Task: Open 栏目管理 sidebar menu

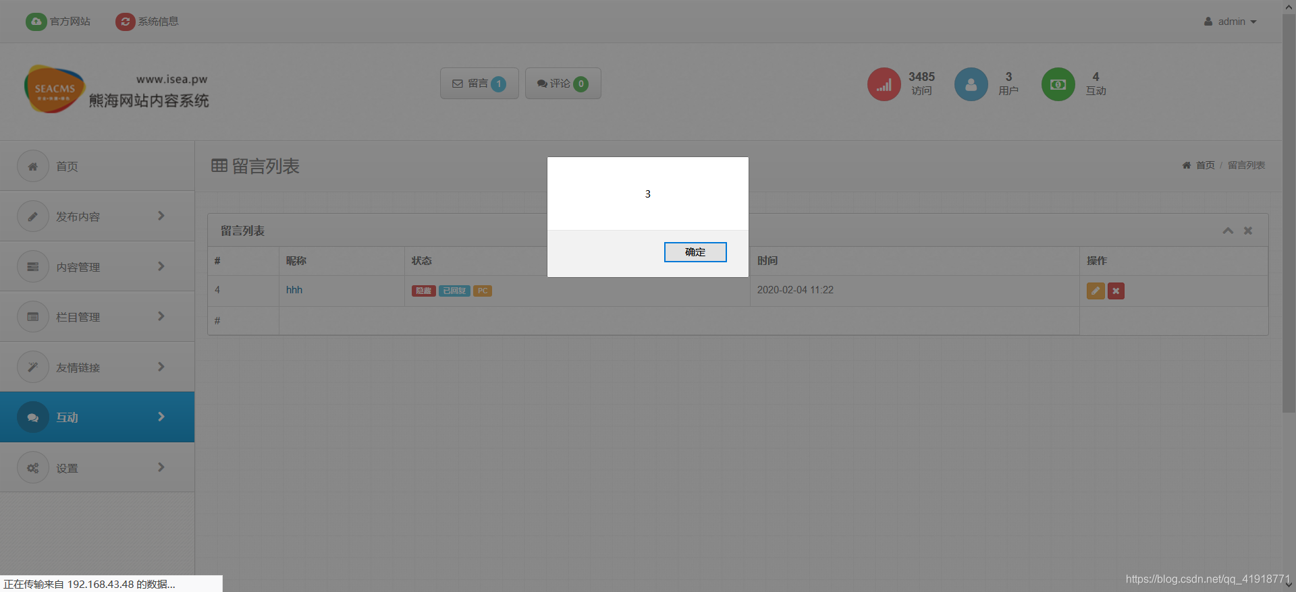Action: click(97, 317)
